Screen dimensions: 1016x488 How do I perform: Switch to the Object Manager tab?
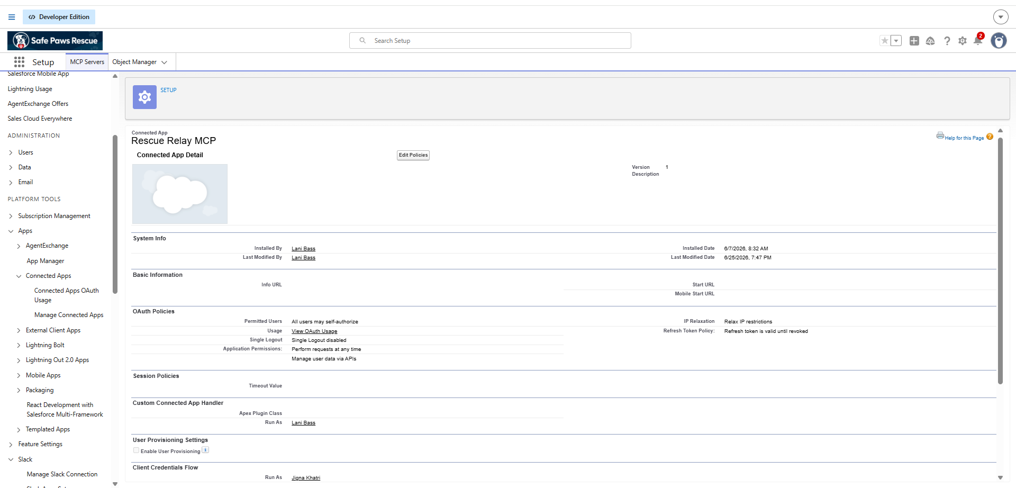(134, 62)
